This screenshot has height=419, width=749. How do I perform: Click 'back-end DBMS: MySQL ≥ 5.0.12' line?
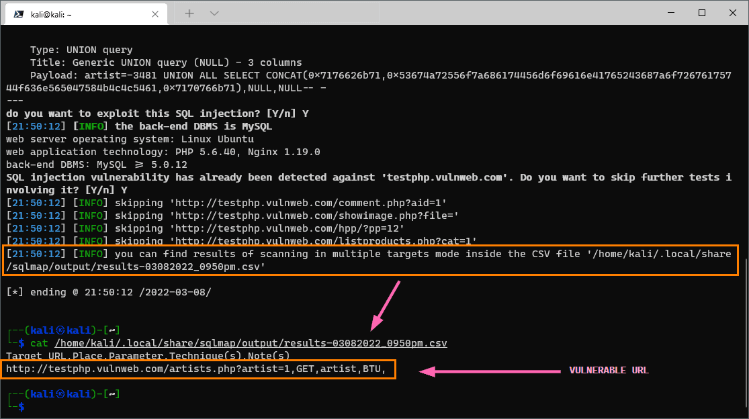(97, 165)
